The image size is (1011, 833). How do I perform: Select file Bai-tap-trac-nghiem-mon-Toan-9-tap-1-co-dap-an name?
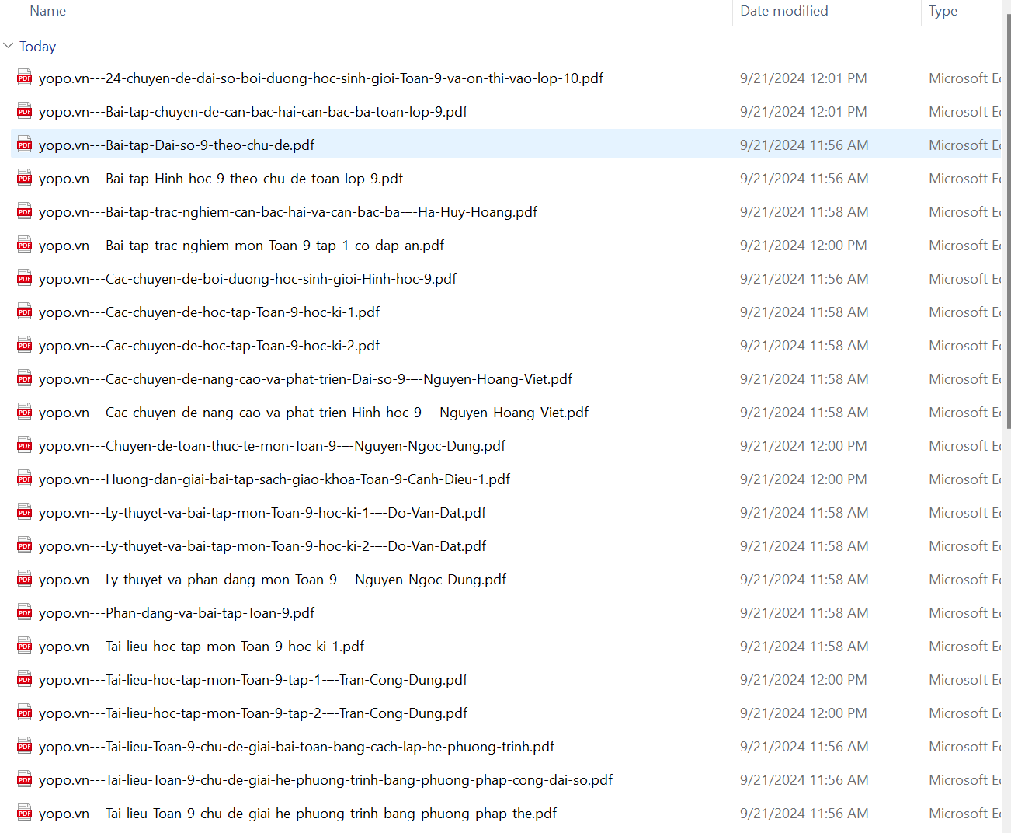click(241, 246)
